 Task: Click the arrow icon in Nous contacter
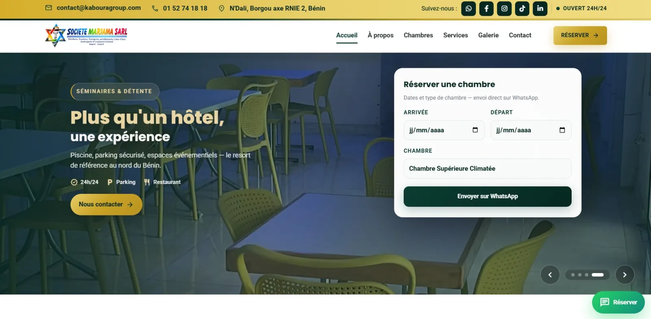[x=130, y=204]
